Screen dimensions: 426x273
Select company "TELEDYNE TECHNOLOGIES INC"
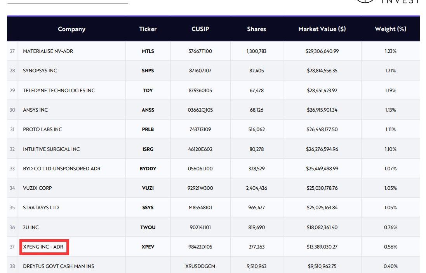59,90
